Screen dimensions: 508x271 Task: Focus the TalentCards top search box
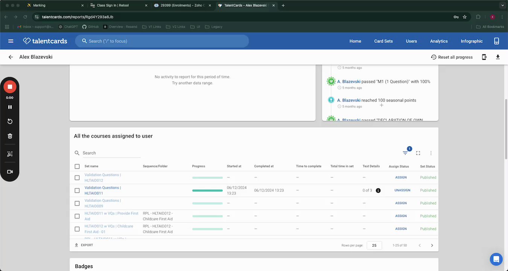pyautogui.click(x=162, y=41)
